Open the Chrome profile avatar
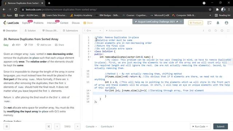The width and height of the screenshot is (233, 131). pyautogui.click(x=223, y=9)
